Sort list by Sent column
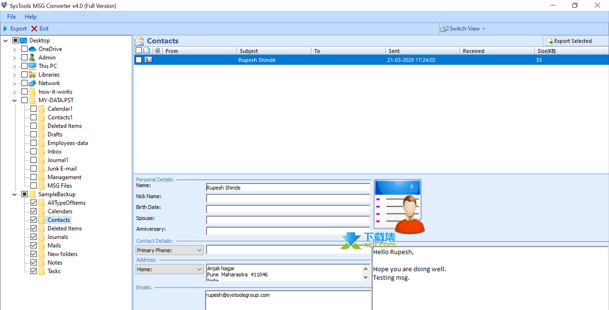 pos(423,51)
